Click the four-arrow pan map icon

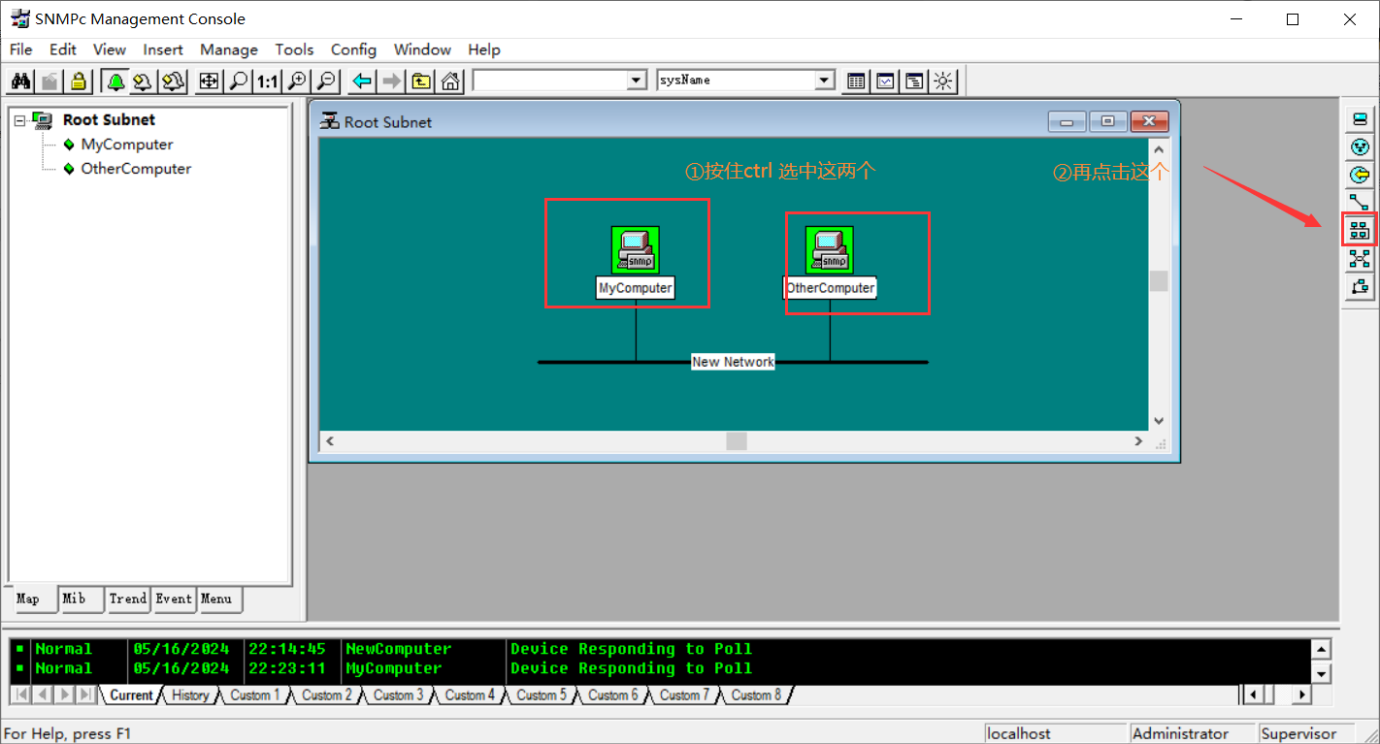pyautogui.click(x=209, y=81)
